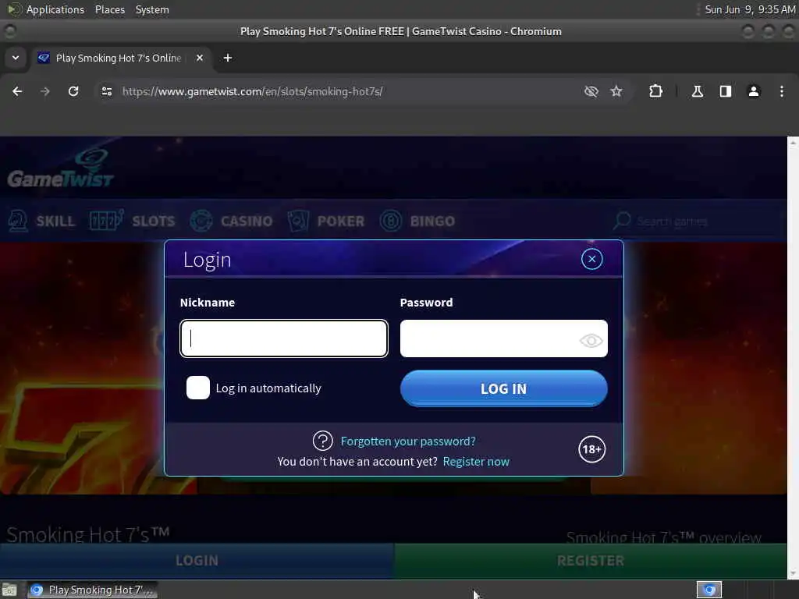
Task: Open the Extensions puzzle icon
Action: click(655, 91)
